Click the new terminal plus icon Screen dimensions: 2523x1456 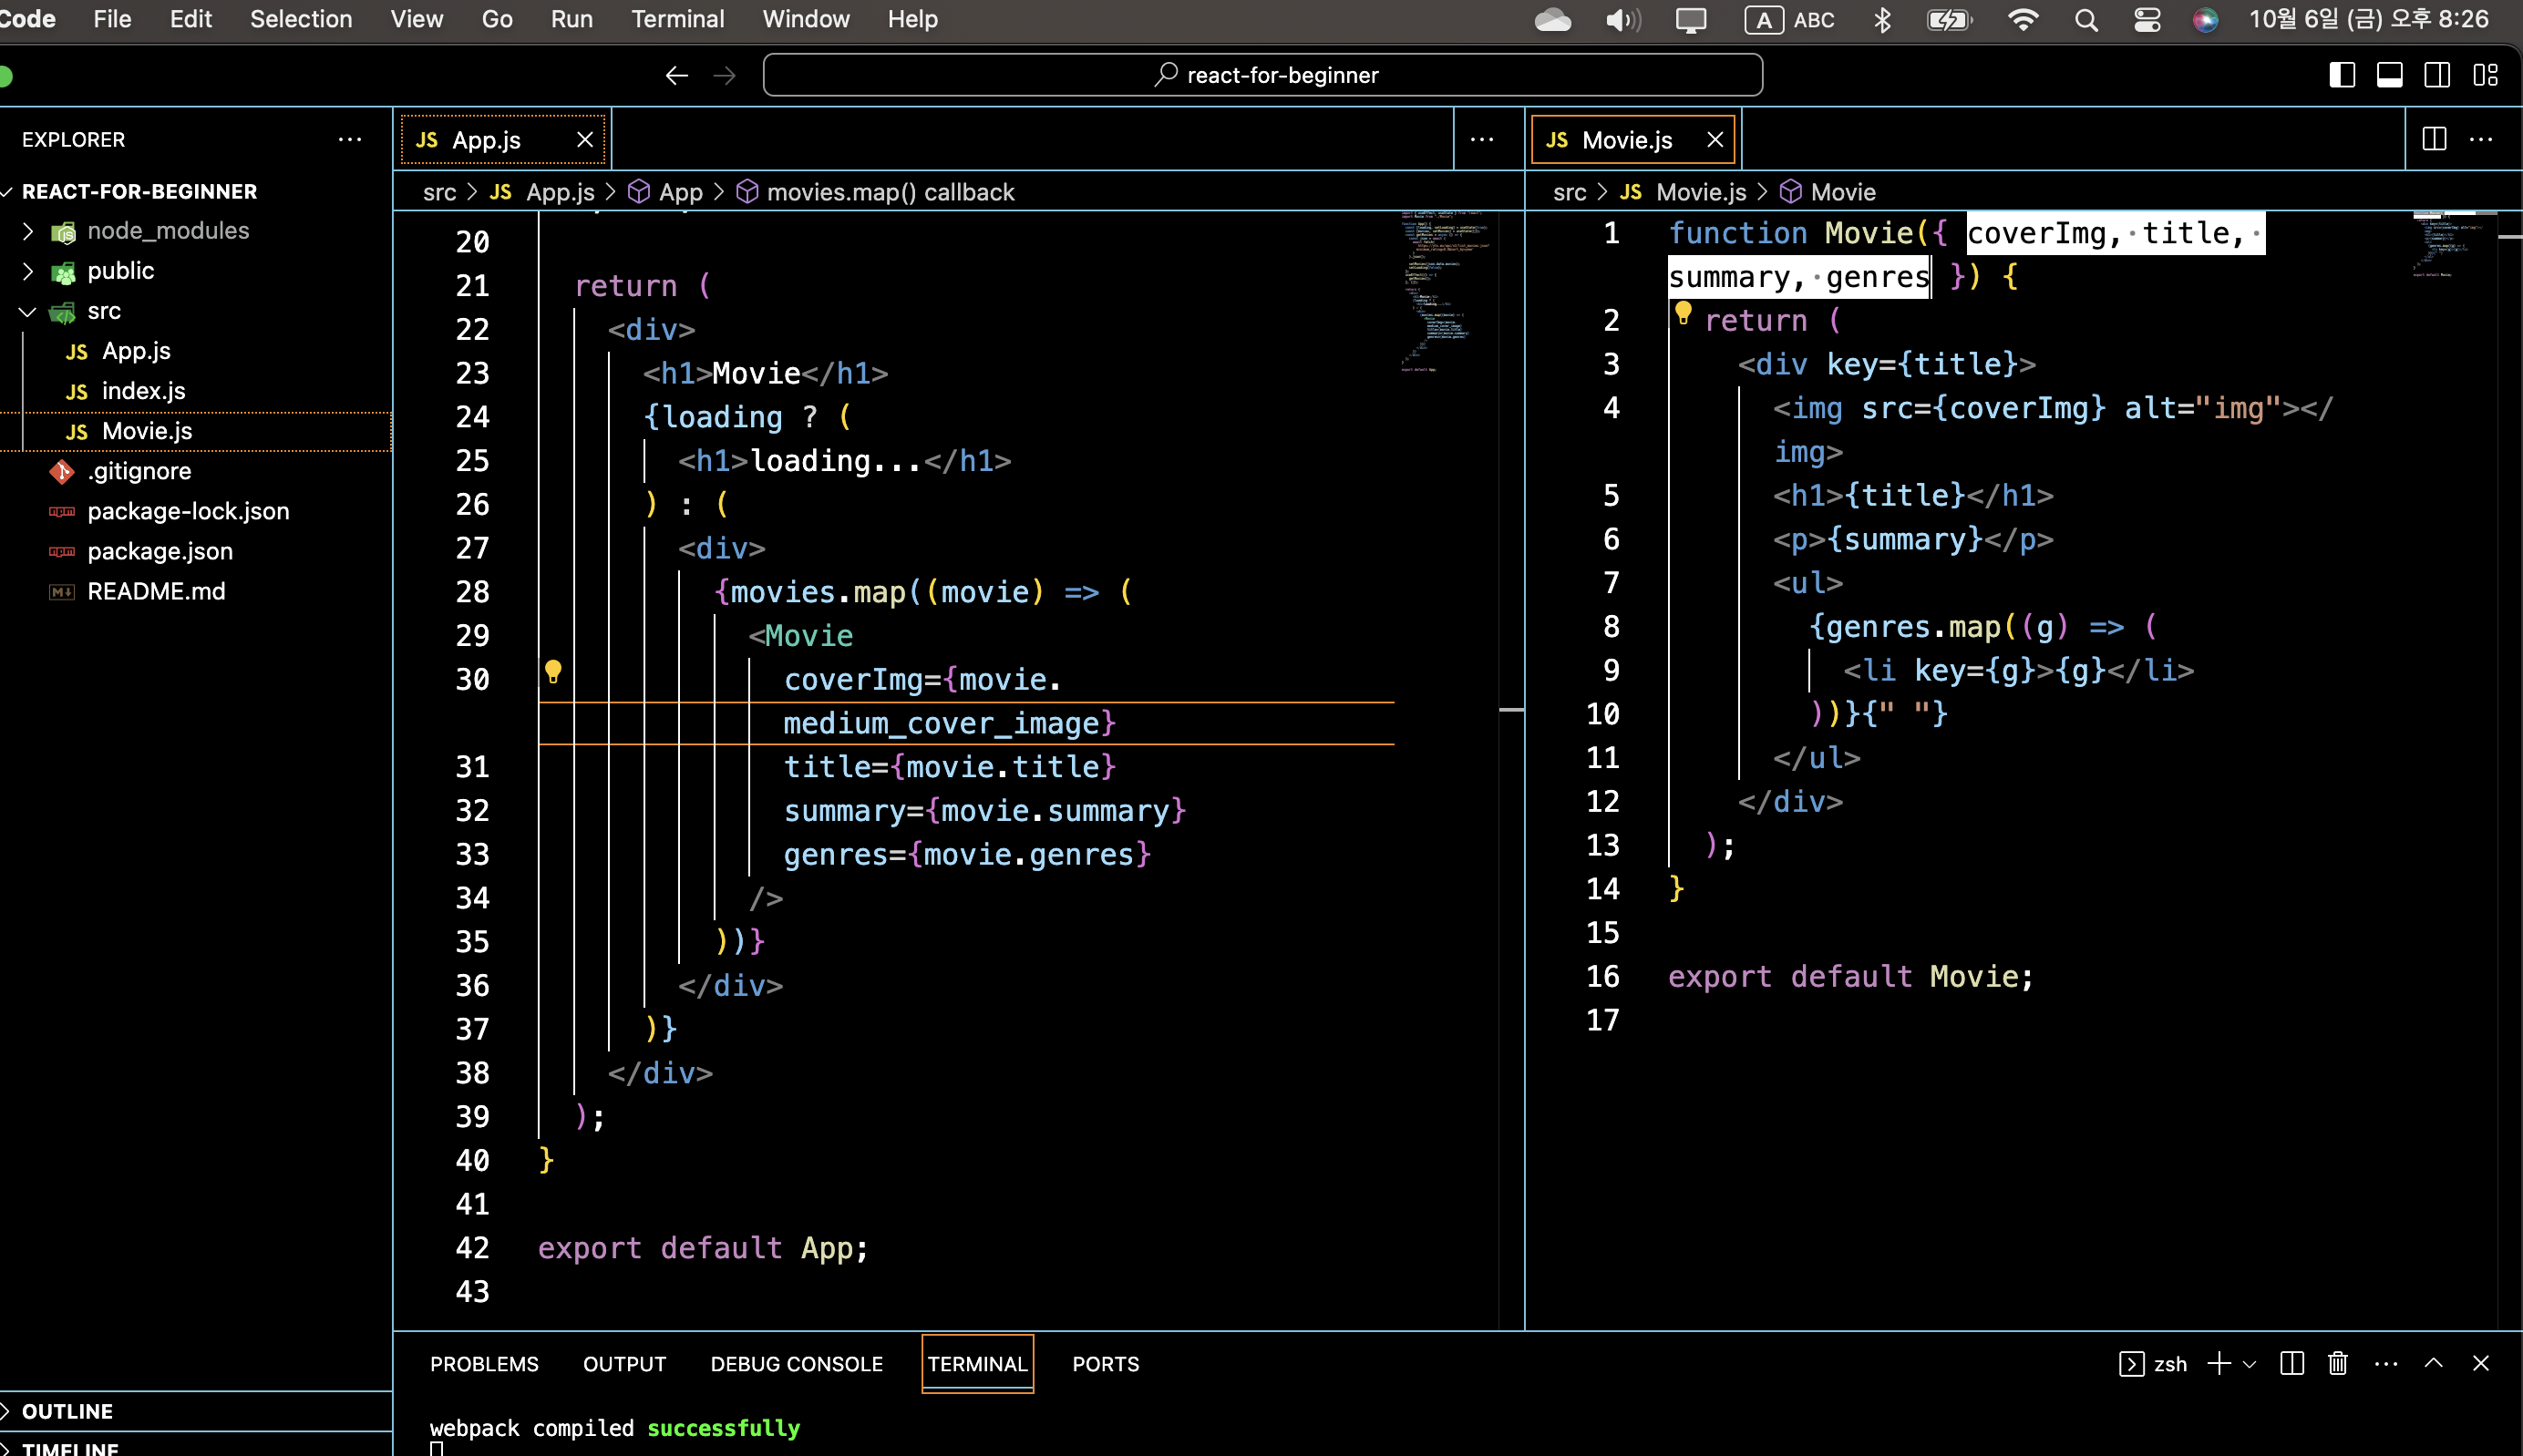click(2218, 1363)
